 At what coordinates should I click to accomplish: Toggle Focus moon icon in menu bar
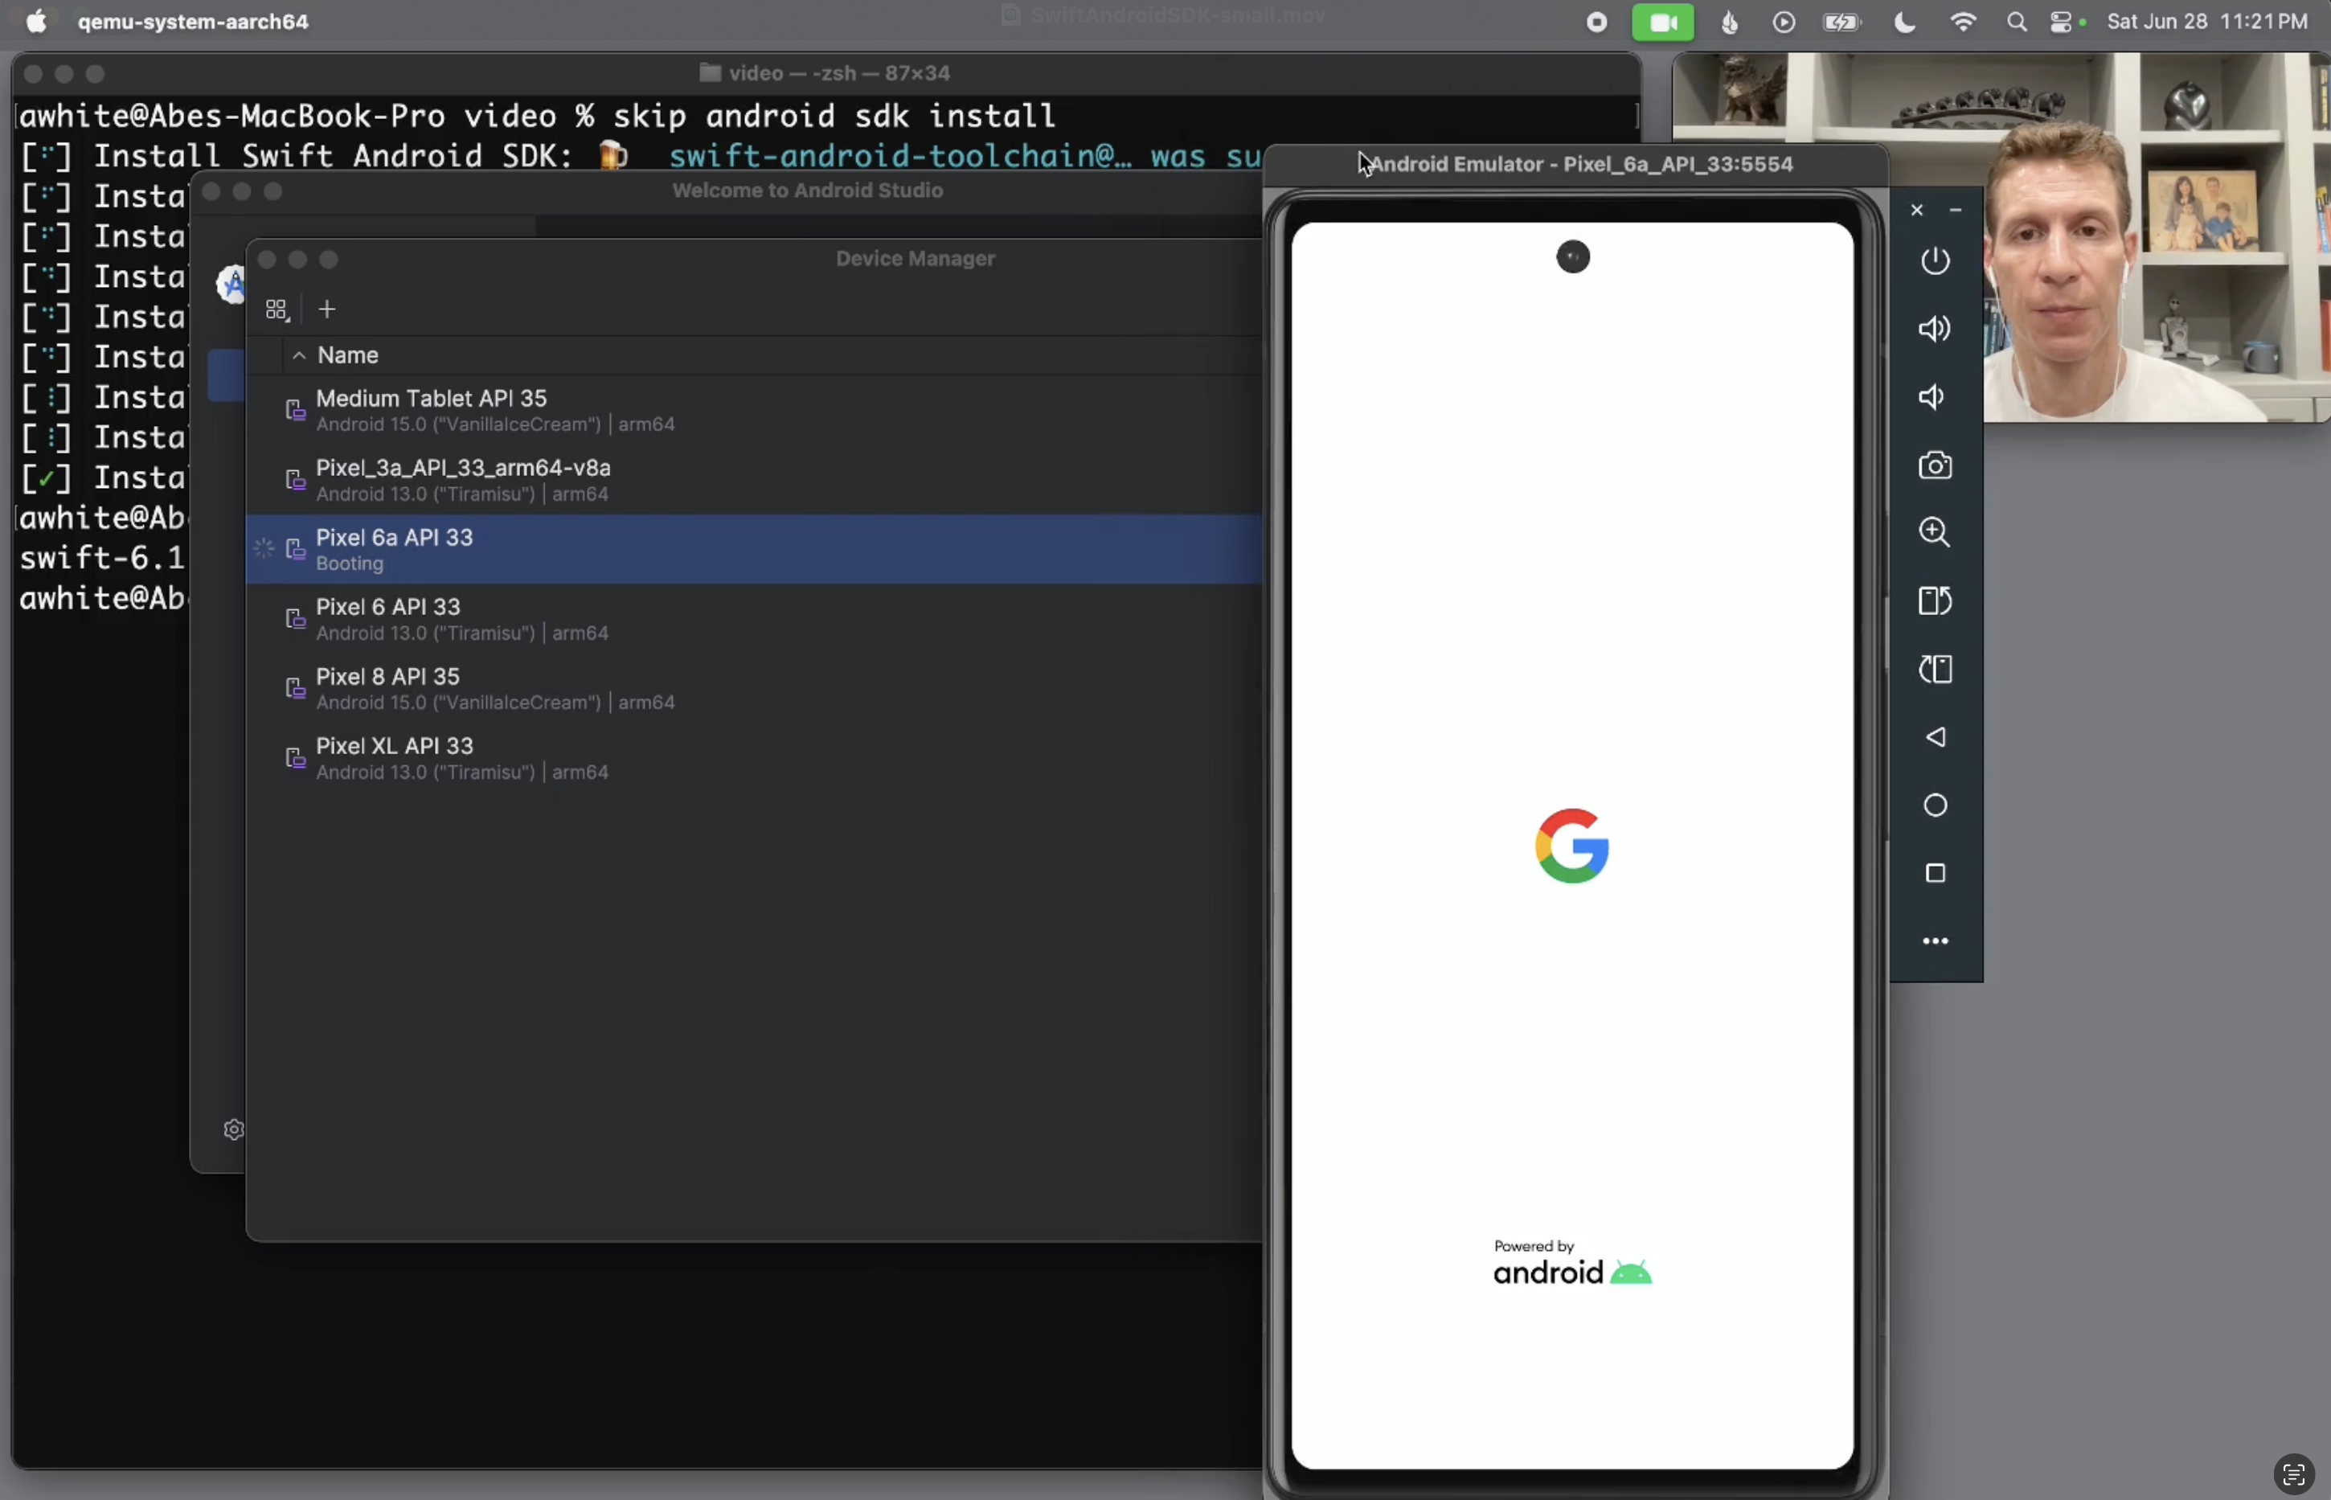1904,23
